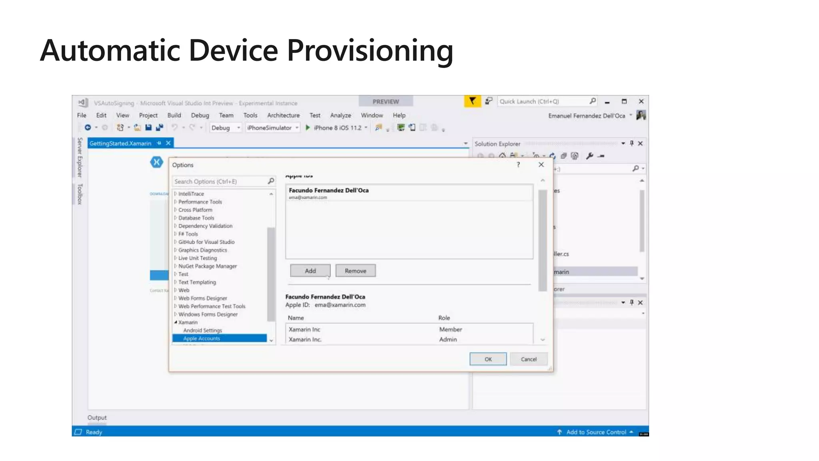819x461 pixels.
Task: Click the Navigate Backward arrow icon
Action: click(x=88, y=127)
